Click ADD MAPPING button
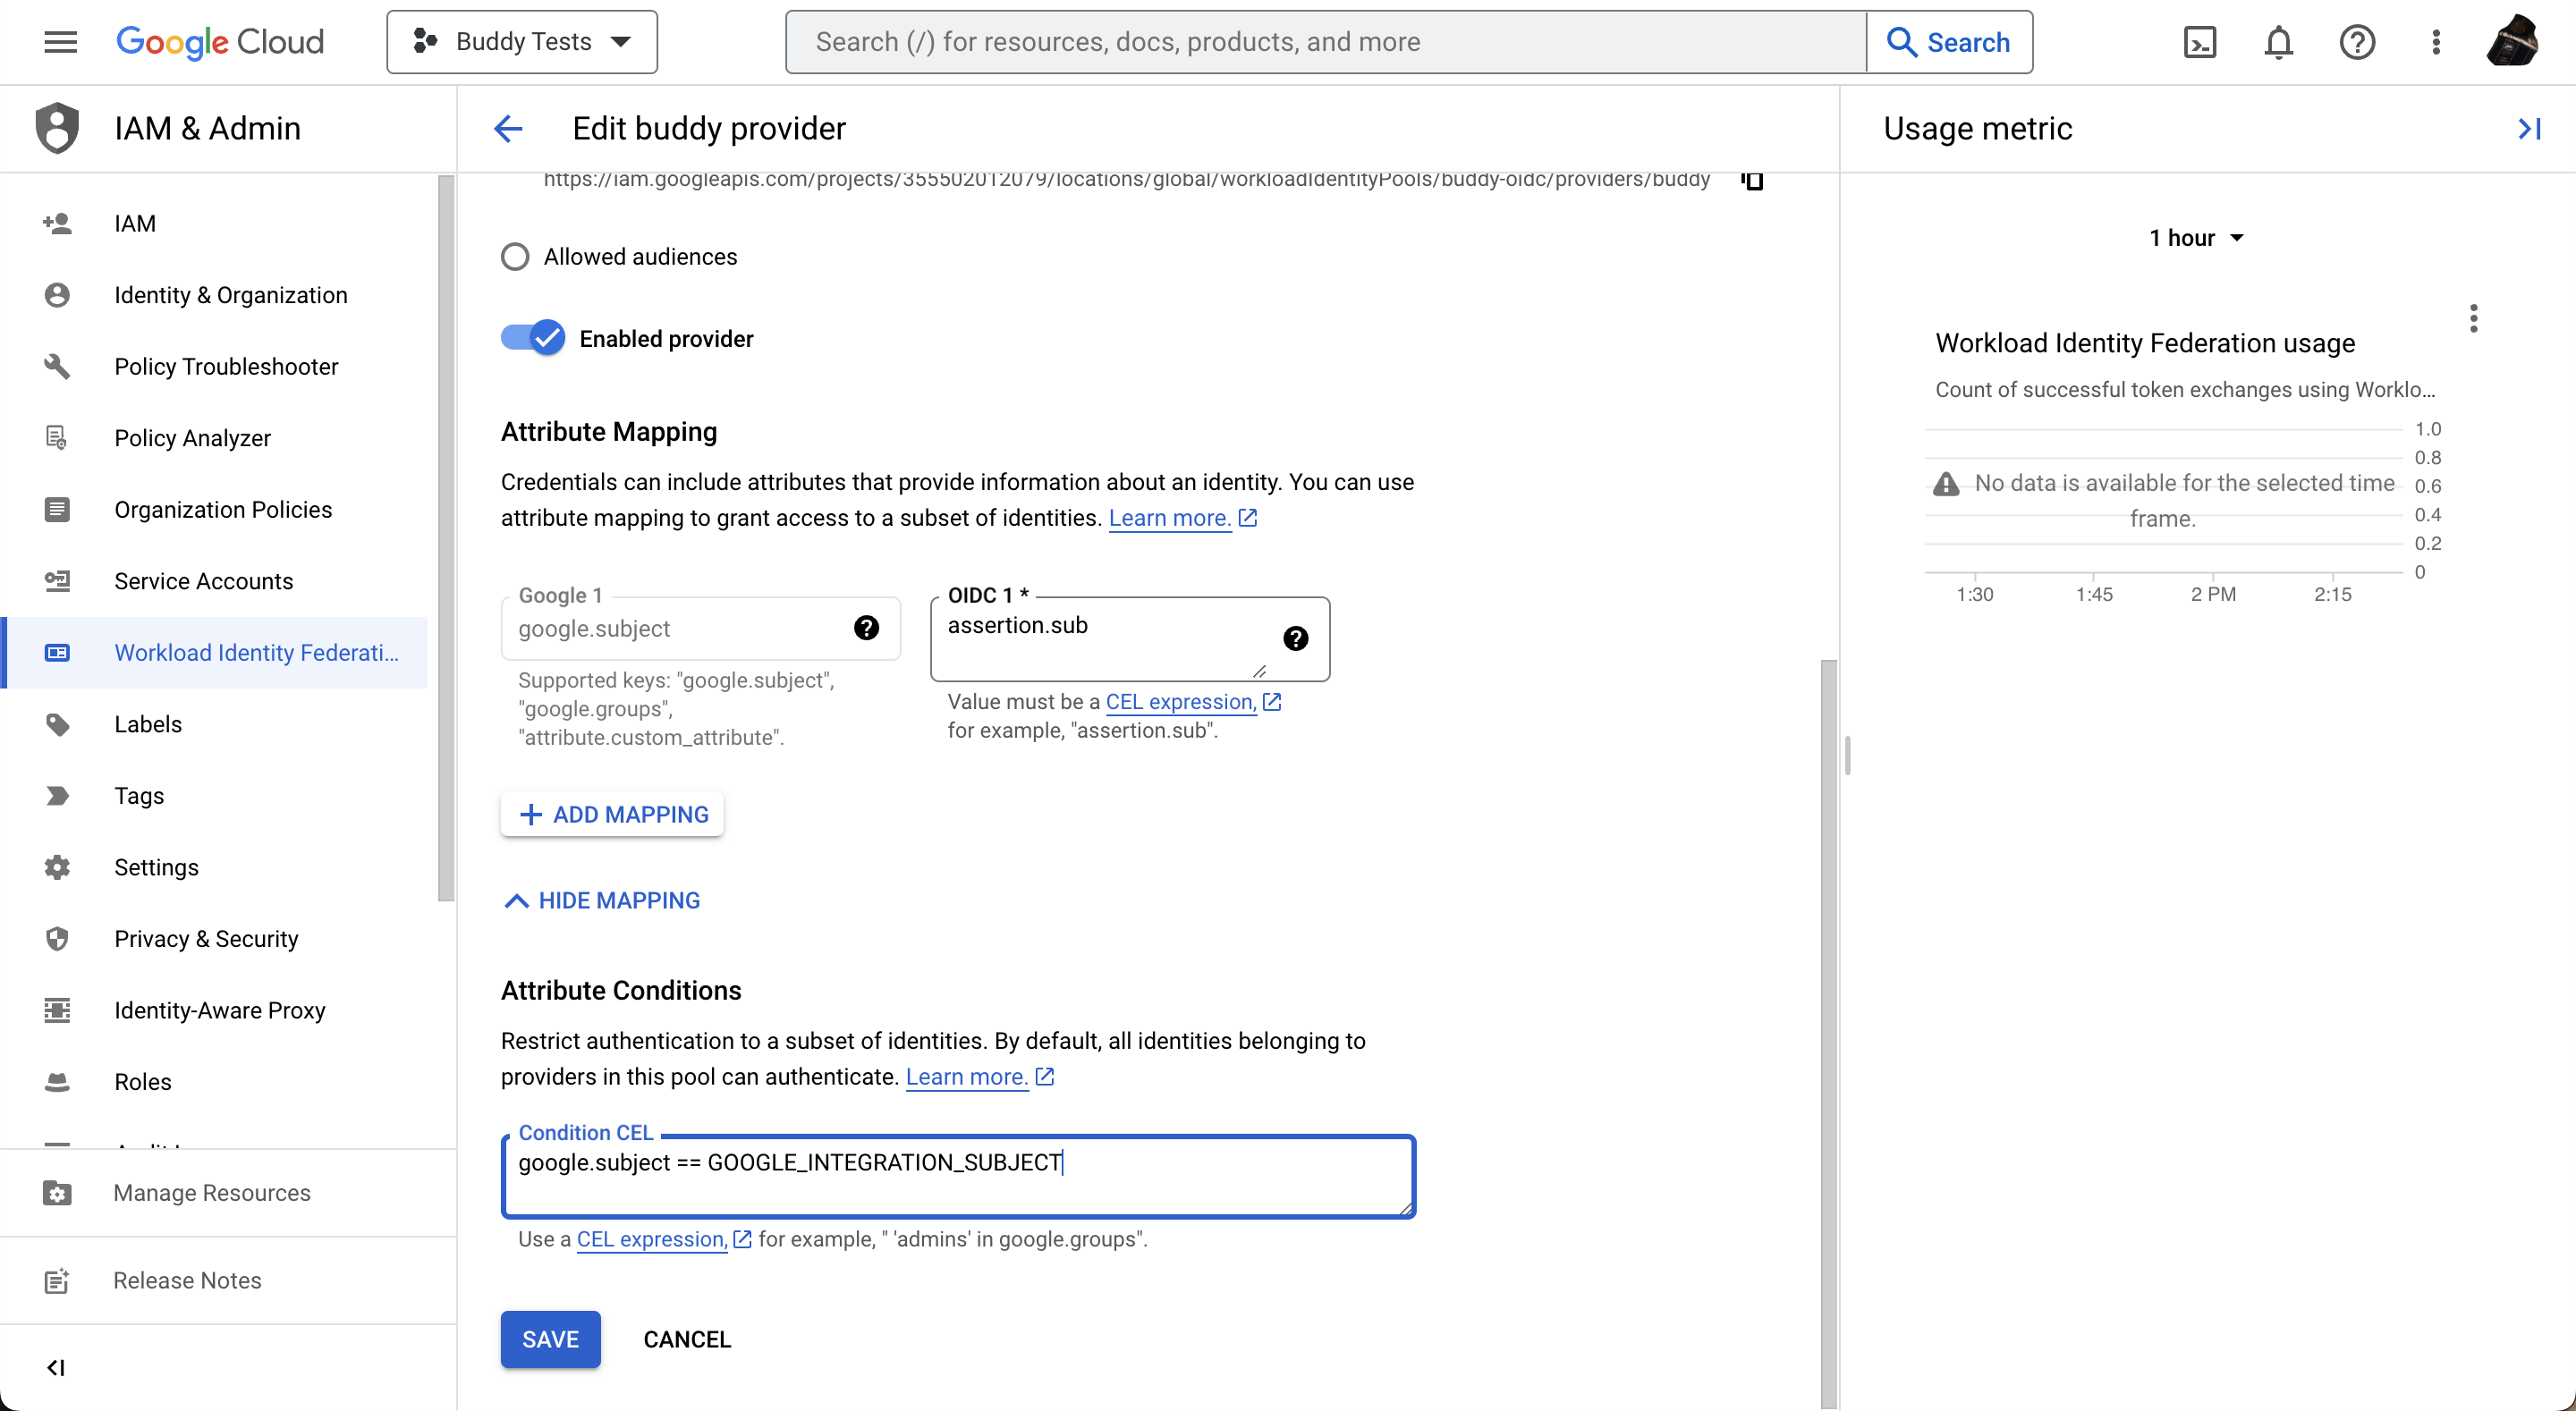The width and height of the screenshot is (2576, 1411). click(x=612, y=814)
